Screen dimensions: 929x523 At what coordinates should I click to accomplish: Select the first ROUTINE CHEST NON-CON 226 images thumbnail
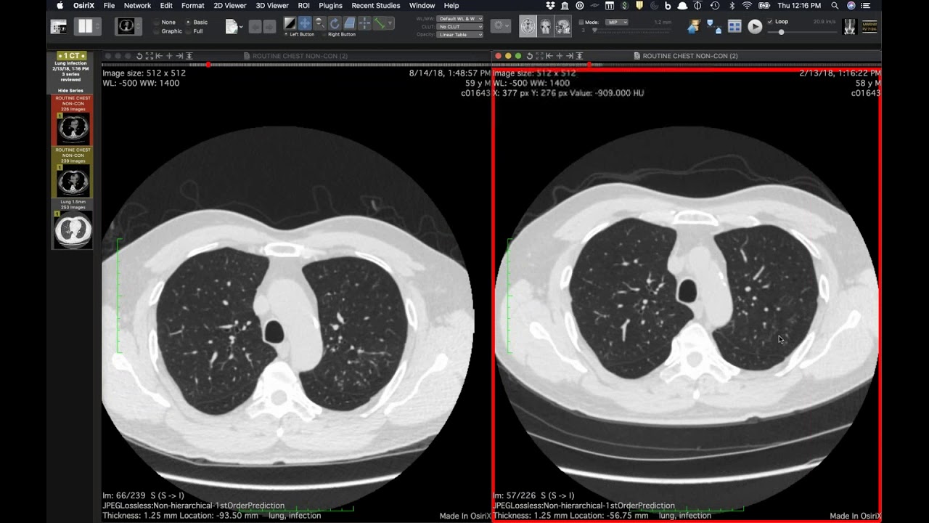[x=72, y=120]
